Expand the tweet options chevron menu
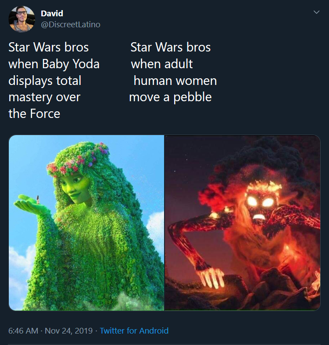Viewport: 329px width, 345px height. pyautogui.click(x=316, y=12)
